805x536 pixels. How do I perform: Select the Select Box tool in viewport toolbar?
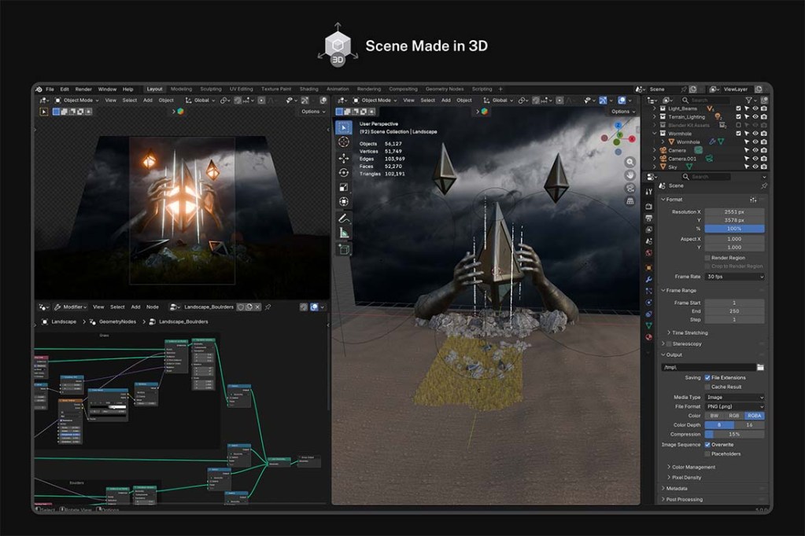click(x=343, y=127)
